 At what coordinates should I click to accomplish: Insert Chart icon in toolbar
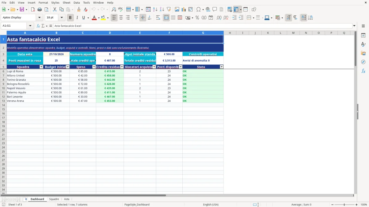pos(184,10)
